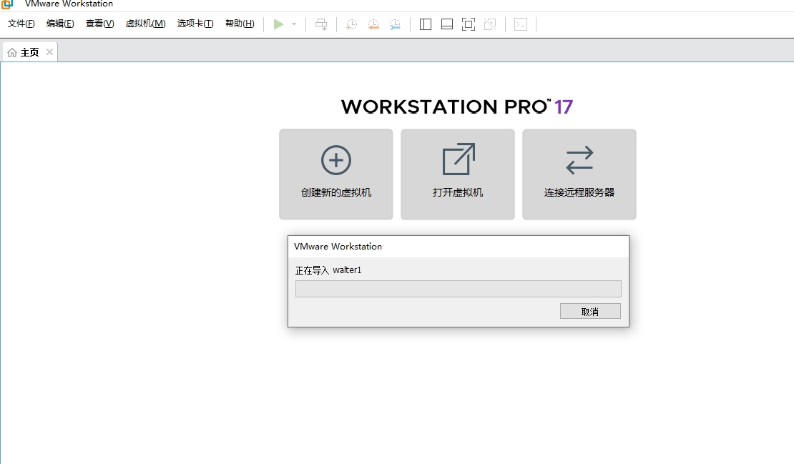Click the console view toolbar icon
This screenshot has width=794, height=464.
pyautogui.click(x=521, y=24)
